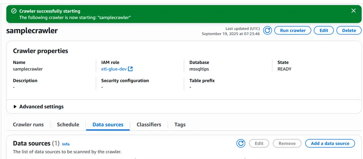This screenshot has width=363, height=159.
Task: Click the disabled Edit data source button
Action: pyautogui.click(x=259, y=143)
